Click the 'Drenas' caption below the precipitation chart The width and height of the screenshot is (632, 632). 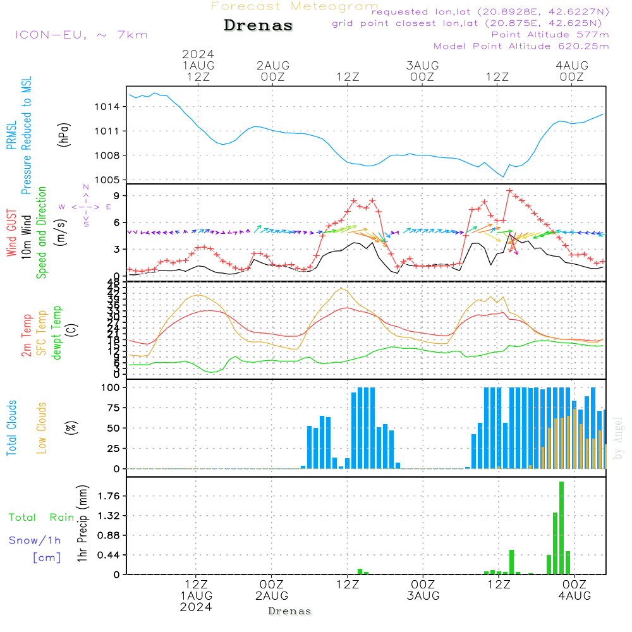289,611
